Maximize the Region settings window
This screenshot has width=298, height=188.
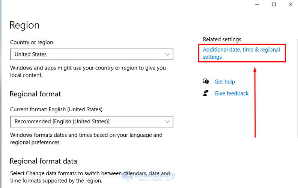click(274, 5)
